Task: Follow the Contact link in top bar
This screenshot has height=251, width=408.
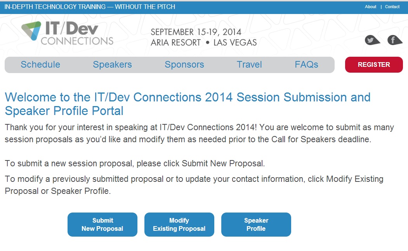Action: (392, 7)
